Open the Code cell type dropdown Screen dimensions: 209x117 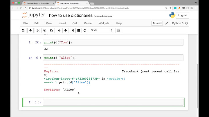pyautogui.click(x=101, y=30)
